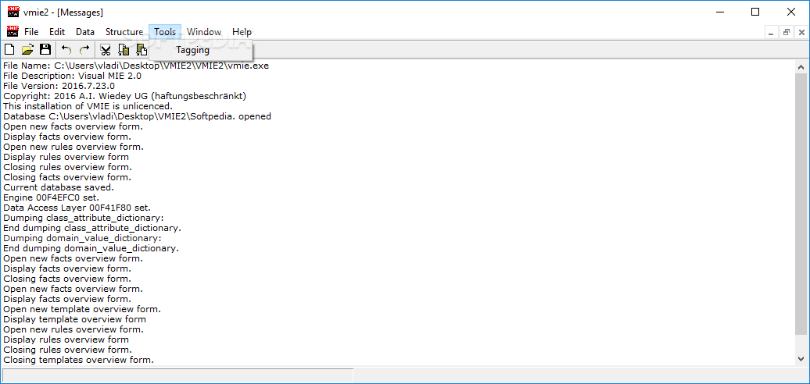
Task: Copy using the copy toolbar icon
Action: coord(124,49)
